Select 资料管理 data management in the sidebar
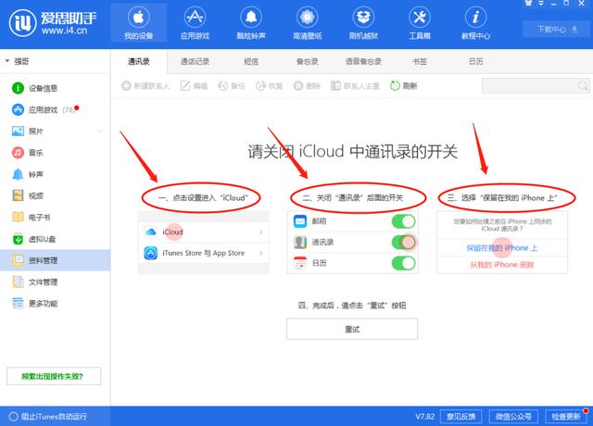This screenshot has width=593, height=426. tap(56, 260)
